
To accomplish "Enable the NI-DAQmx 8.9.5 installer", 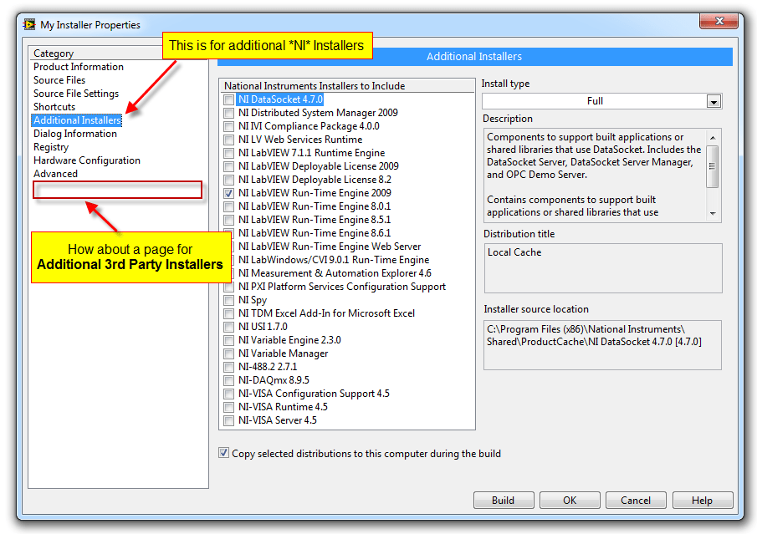I will (228, 380).
